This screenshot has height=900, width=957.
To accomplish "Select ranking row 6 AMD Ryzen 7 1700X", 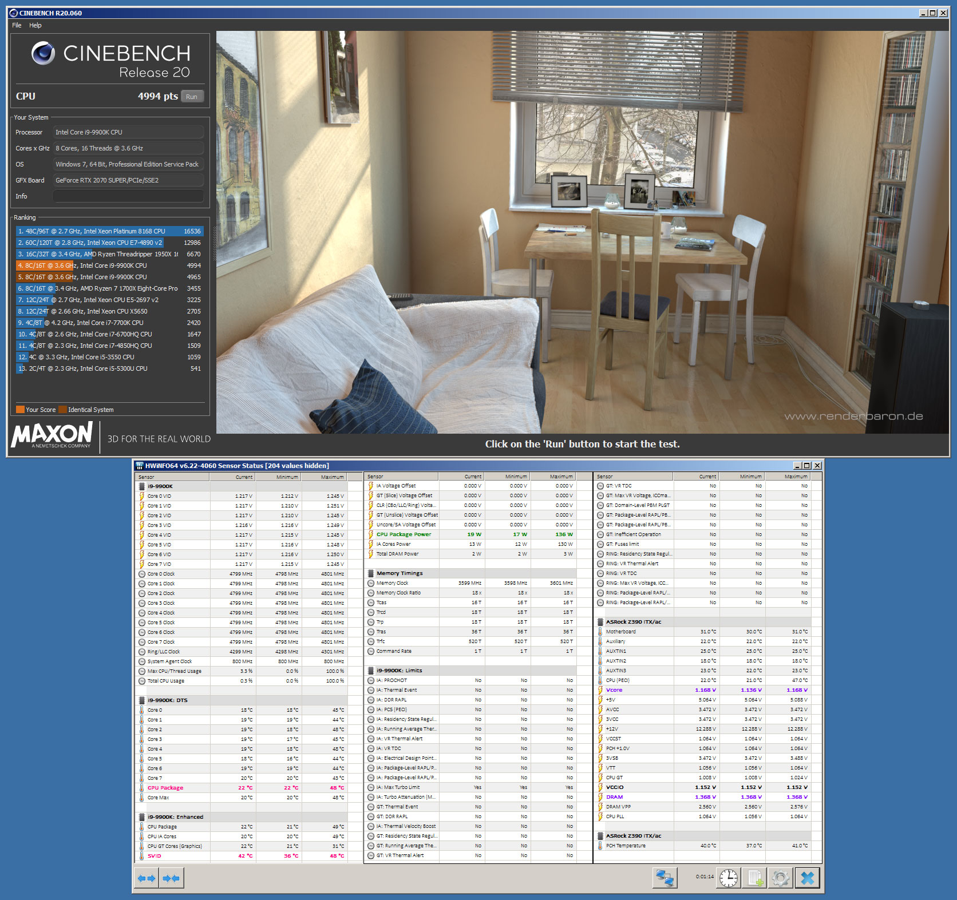I will point(109,288).
